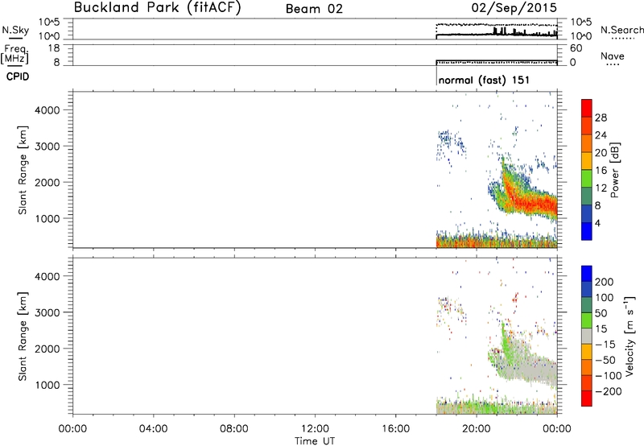The image size is (644, 446).
Task: Click the '4000' tick on the power panel
Action: (x=47, y=110)
